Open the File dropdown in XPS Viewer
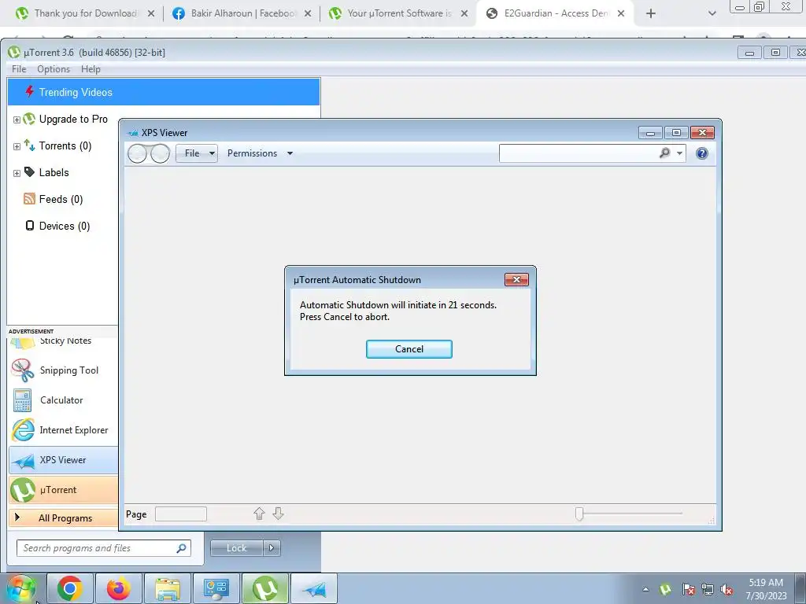 tap(197, 153)
